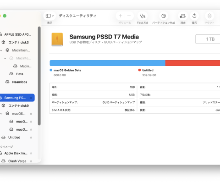This screenshot has height=183, width=220.
Task: Click the yellow external drive icon
Action: tap(57, 39)
